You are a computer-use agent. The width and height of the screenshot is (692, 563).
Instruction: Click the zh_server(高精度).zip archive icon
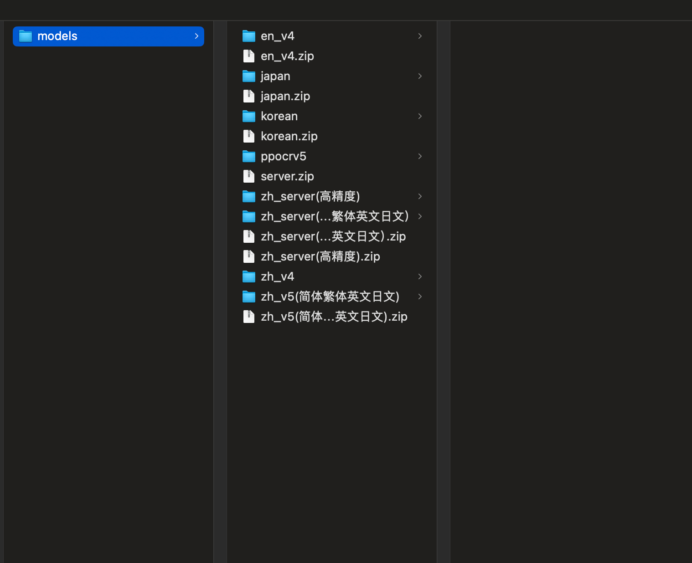click(x=249, y=256)
